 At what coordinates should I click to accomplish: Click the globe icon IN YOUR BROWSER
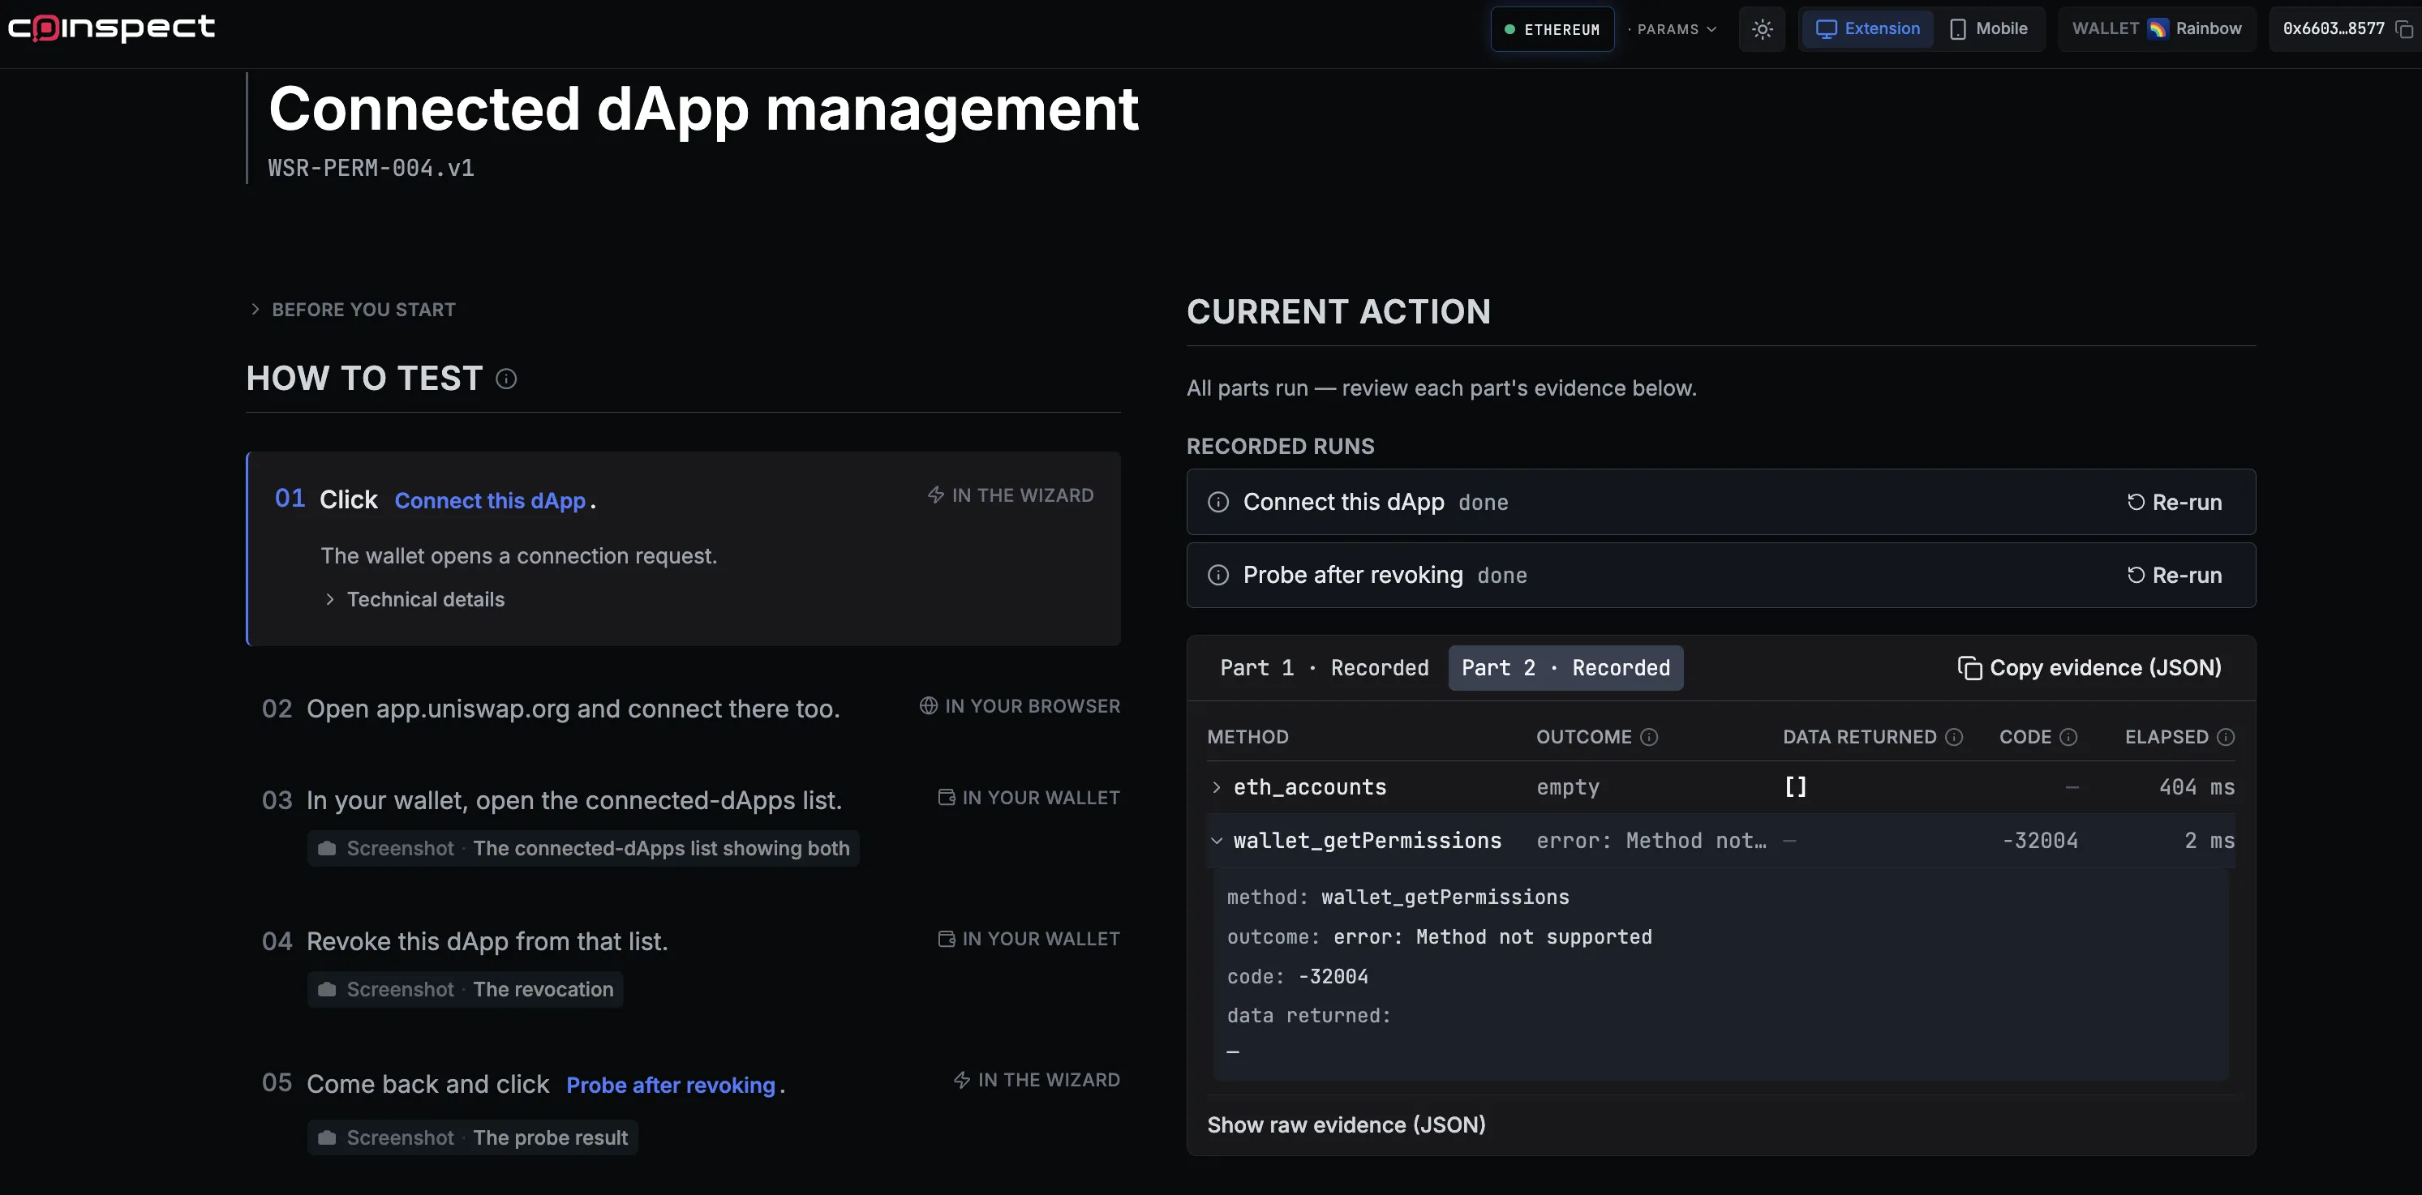928,705
